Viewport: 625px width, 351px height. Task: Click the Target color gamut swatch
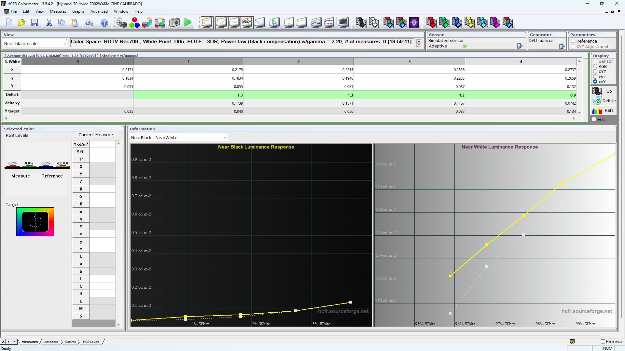click(x=35, y=222)
